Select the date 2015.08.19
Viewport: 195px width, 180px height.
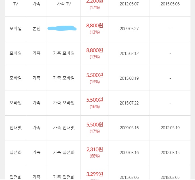click(129, 78)
